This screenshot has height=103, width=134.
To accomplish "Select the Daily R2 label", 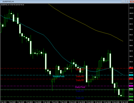I will (80, 76).
